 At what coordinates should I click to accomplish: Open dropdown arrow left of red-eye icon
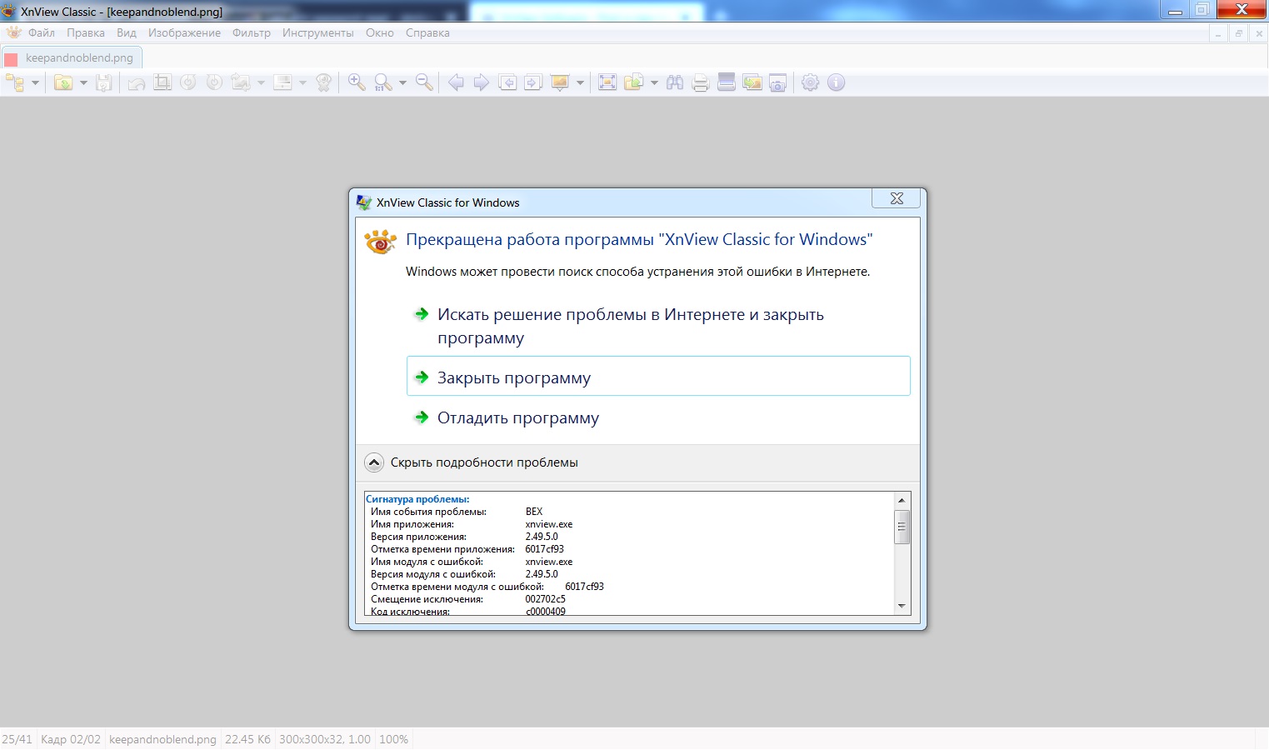point(302,82)
